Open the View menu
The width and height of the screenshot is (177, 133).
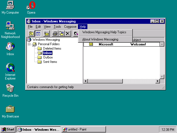pos(47,27)
